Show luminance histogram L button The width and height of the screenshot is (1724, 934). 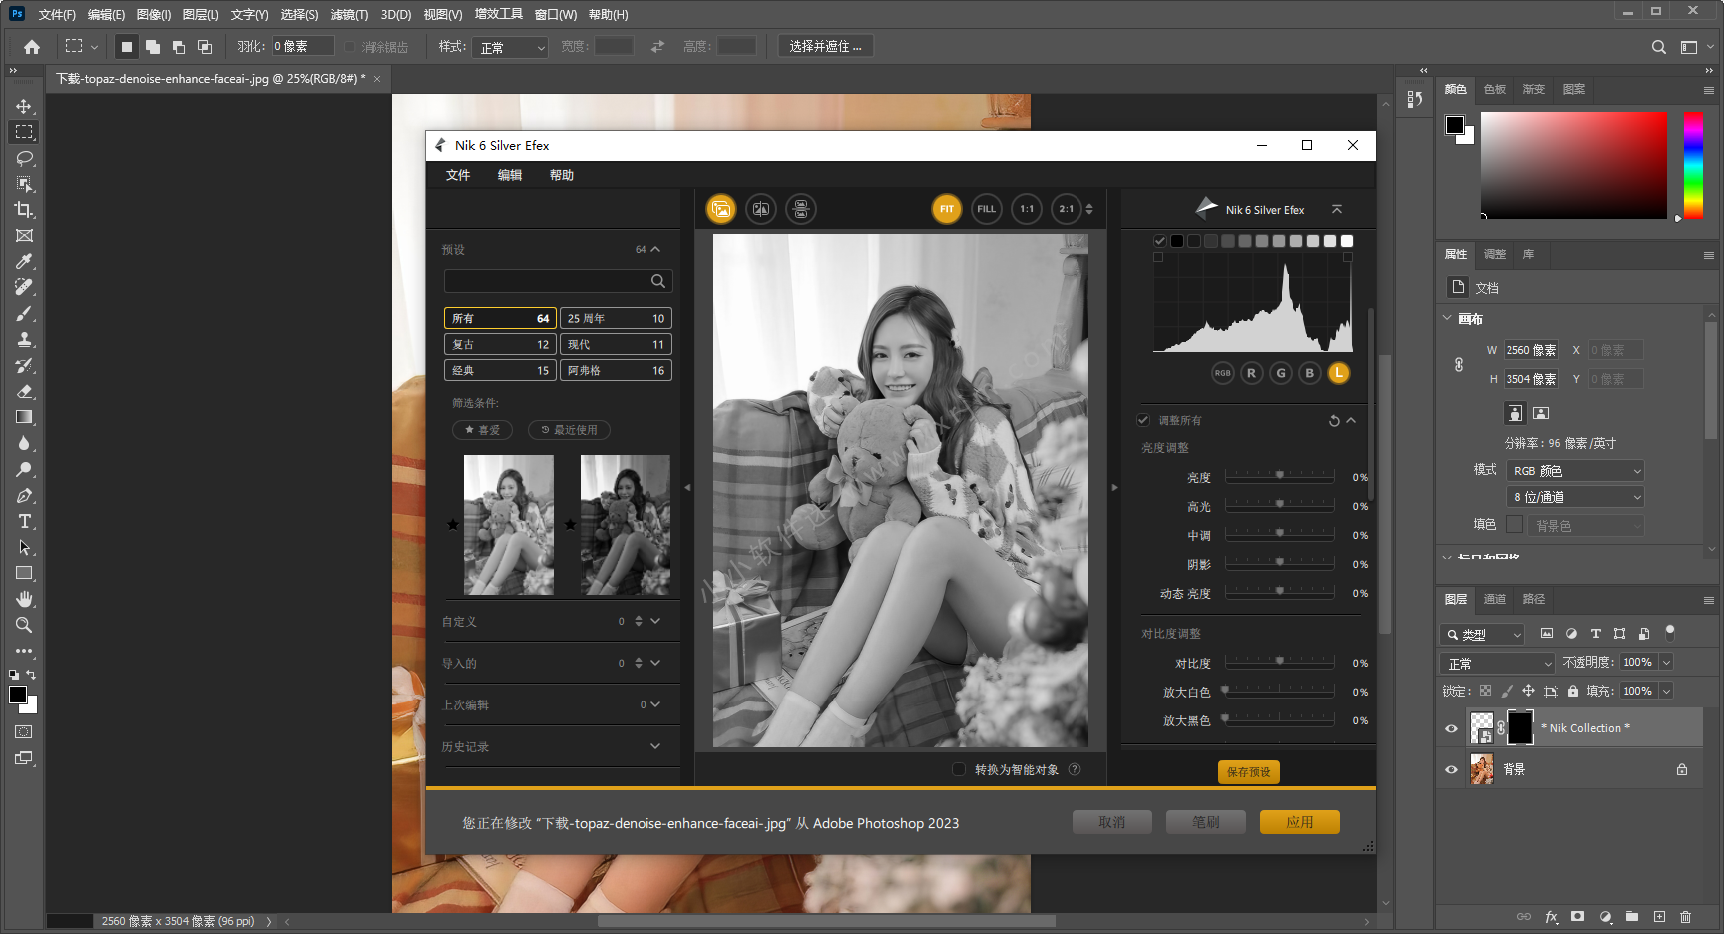point(1339,373)
